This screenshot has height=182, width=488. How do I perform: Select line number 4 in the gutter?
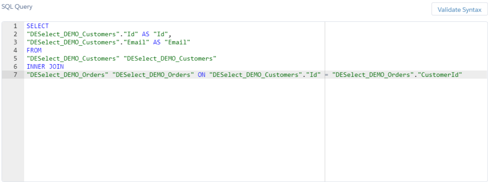(15, 50)
